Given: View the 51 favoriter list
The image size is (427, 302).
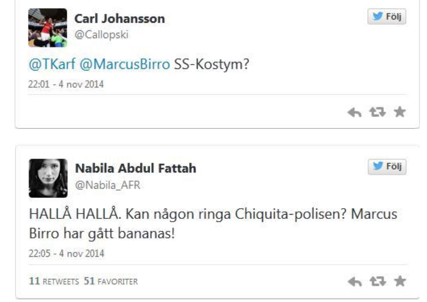Looking at the screenshot, I should 110,281.
